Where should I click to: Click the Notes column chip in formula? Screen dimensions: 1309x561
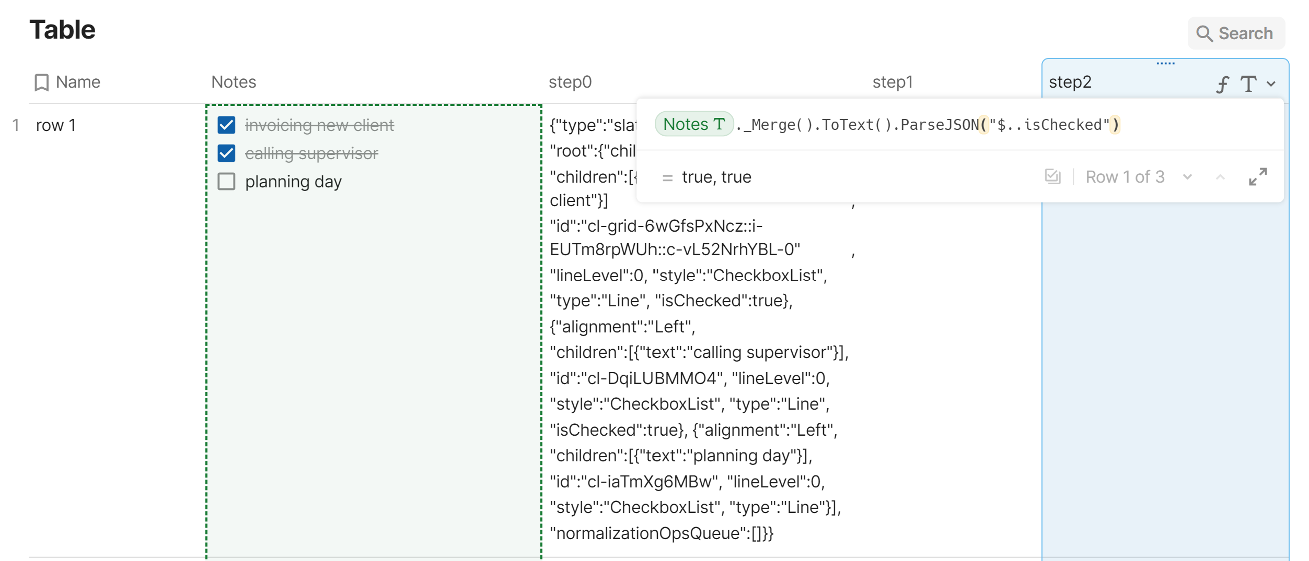click(x=694, y=125)
